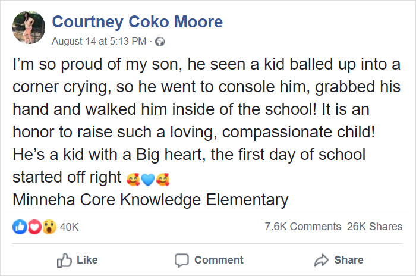Click the Comment text label

click(x=219, y=260)
